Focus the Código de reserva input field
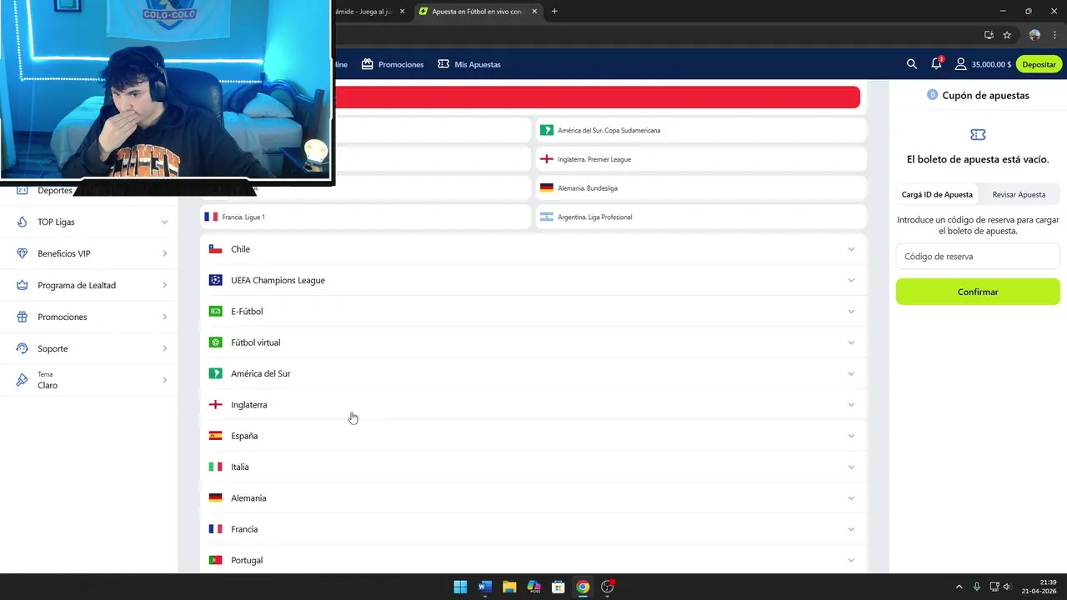Viewport: 1067px width, 600px height. pos(978,257)
